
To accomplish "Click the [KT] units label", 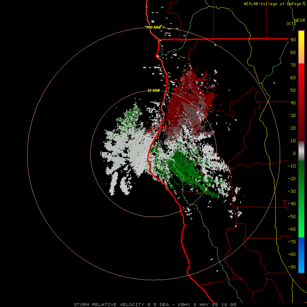I will coord(291,24).
